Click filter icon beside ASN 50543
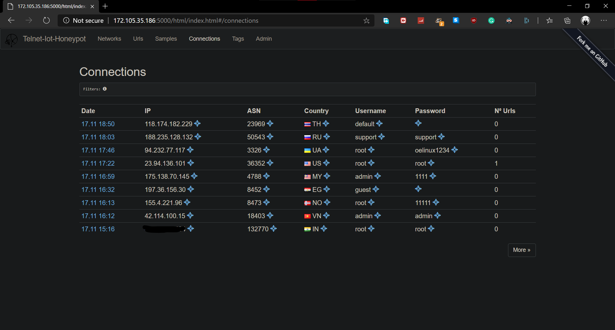 [270, 137]
